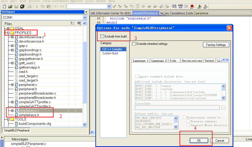Paste from clipboard toolbar icon
The height and width of the screenshot is (147, 252).
[49, 7]
